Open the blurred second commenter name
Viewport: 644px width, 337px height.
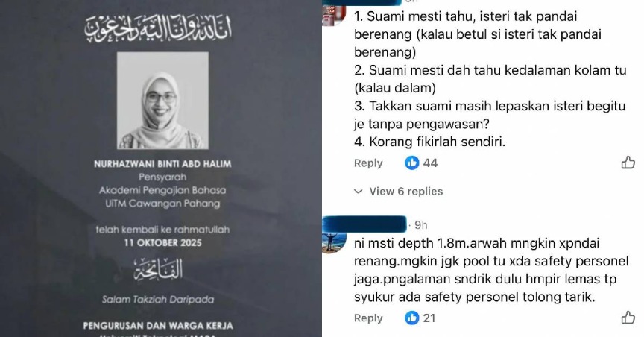[x=364, y=224]
